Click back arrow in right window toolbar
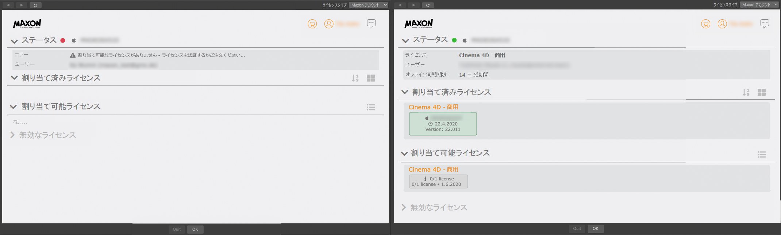This screenshot has height=235, width=781. [x=400, y=5]
